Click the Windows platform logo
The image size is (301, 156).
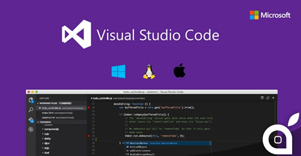click(118, 71)
